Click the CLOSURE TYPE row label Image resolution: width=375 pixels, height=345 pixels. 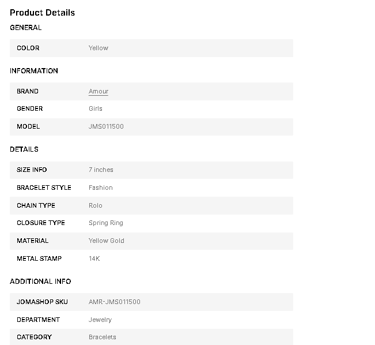tap(41, 223)
